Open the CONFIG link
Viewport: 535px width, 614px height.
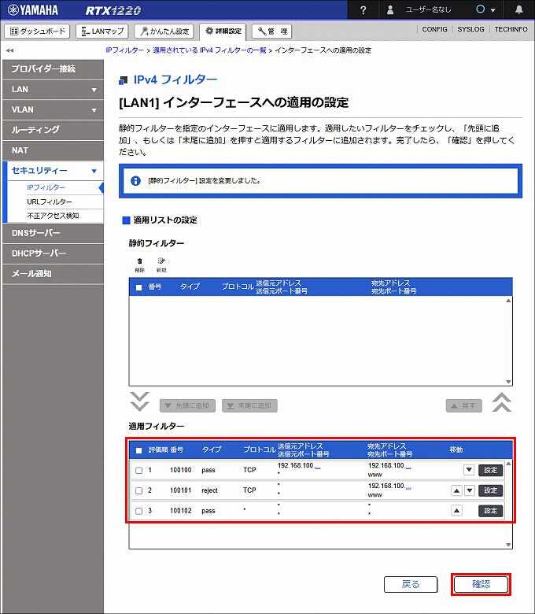point(434,29)
